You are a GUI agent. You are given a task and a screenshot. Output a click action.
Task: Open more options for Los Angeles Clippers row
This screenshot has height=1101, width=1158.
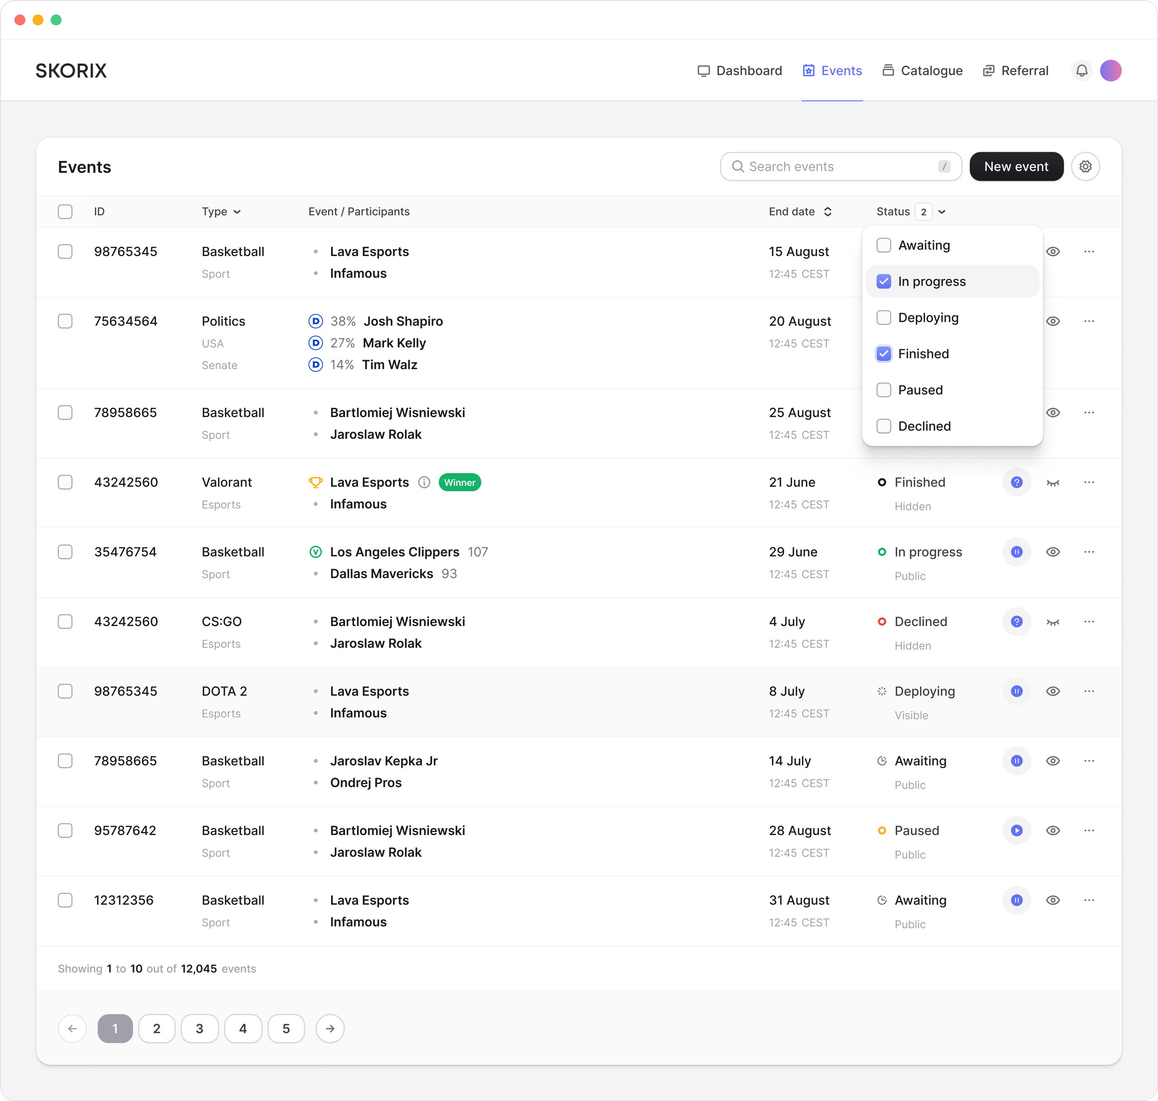(x=1089, y=552)
